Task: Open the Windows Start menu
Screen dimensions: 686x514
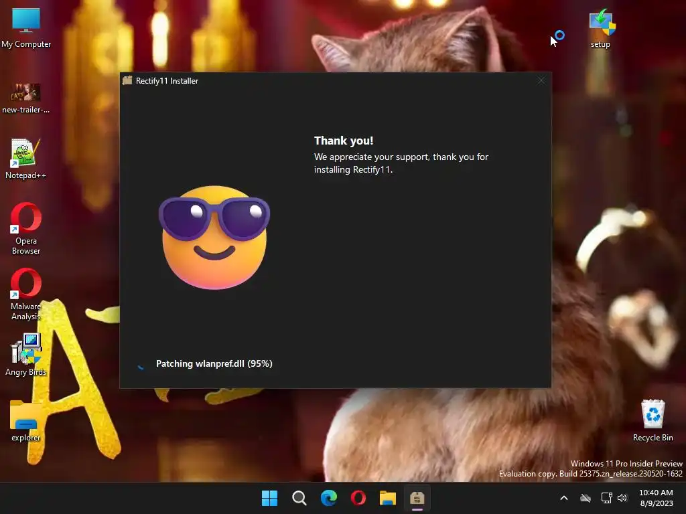Action: [269, 498]
